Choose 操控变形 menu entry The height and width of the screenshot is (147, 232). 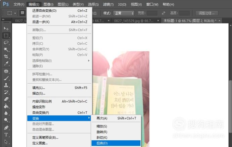59,107
